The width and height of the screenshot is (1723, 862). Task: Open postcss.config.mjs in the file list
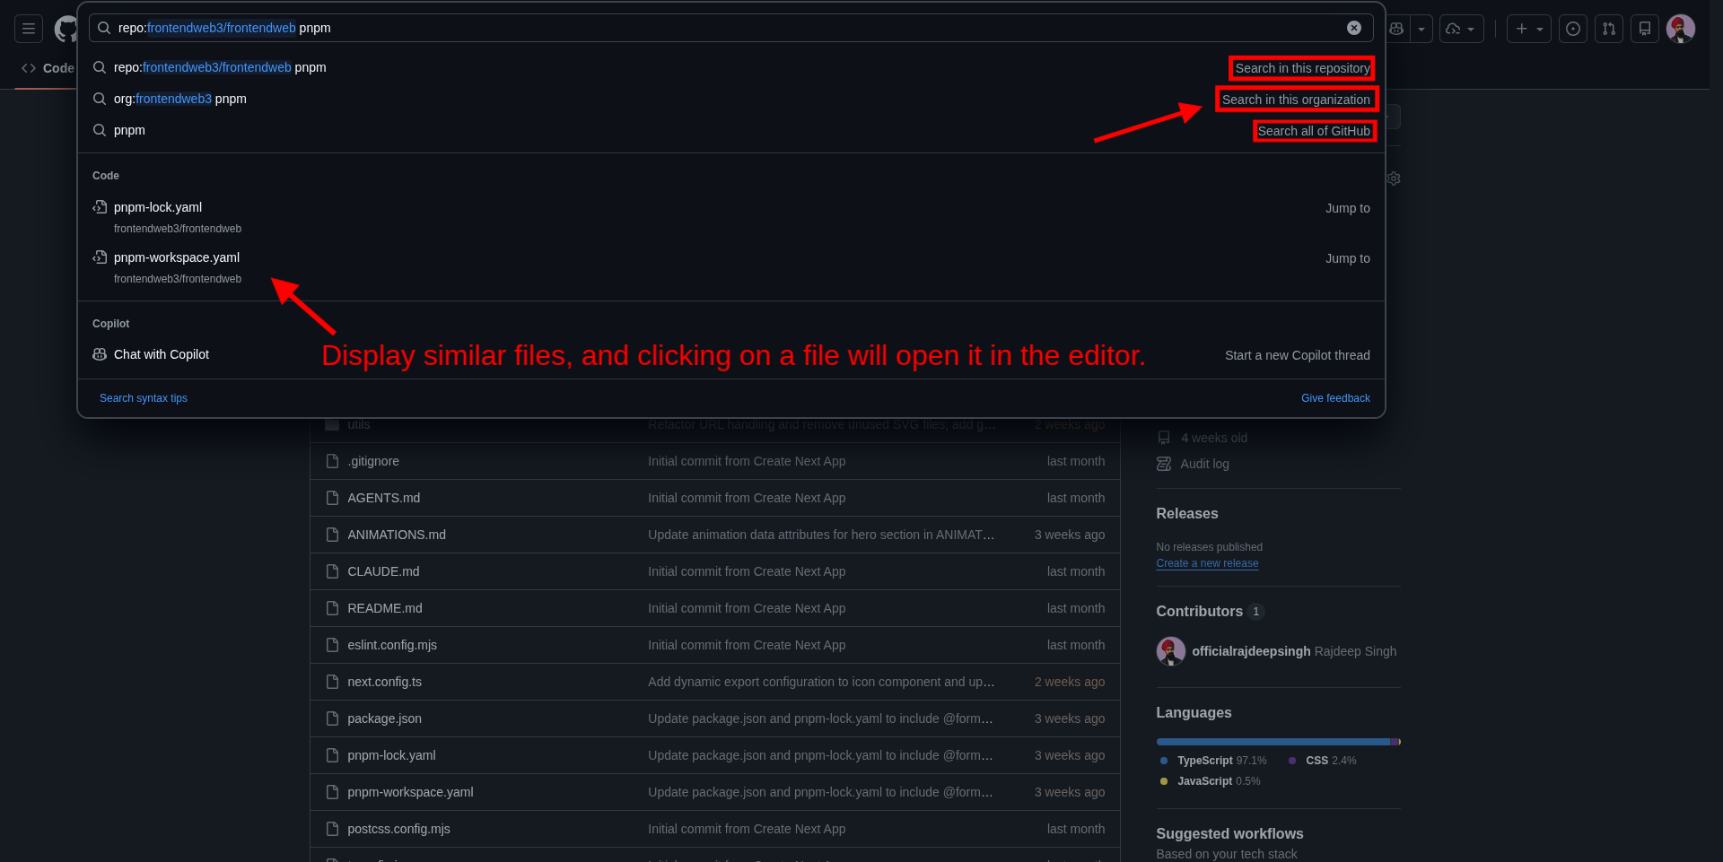399,829
